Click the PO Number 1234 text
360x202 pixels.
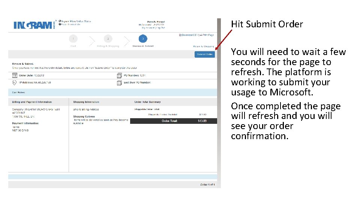(x=135, y=75)
